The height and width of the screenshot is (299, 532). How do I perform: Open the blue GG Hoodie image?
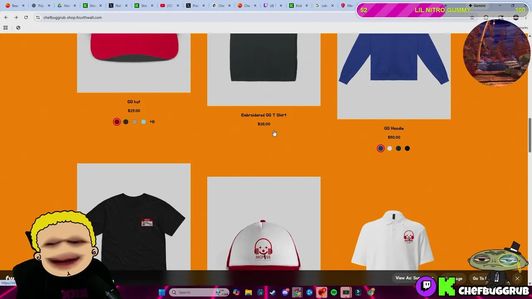(394, 76)
